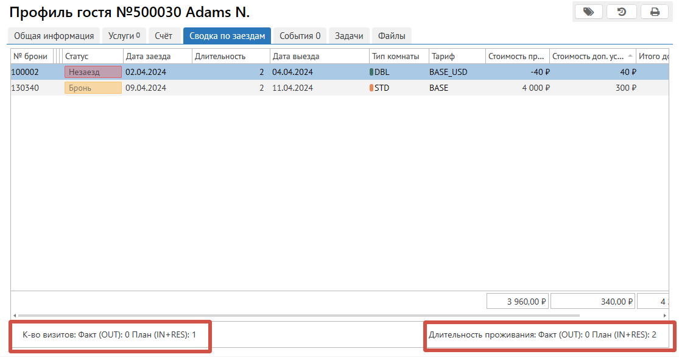This screenshot has width=679, height=357.
Task: Click the print icon button
Action: (655, 12)
